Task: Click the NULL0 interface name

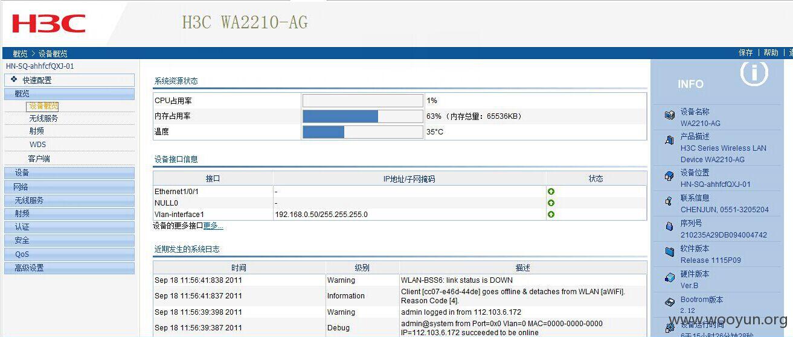Action: (x=166, y=203)
